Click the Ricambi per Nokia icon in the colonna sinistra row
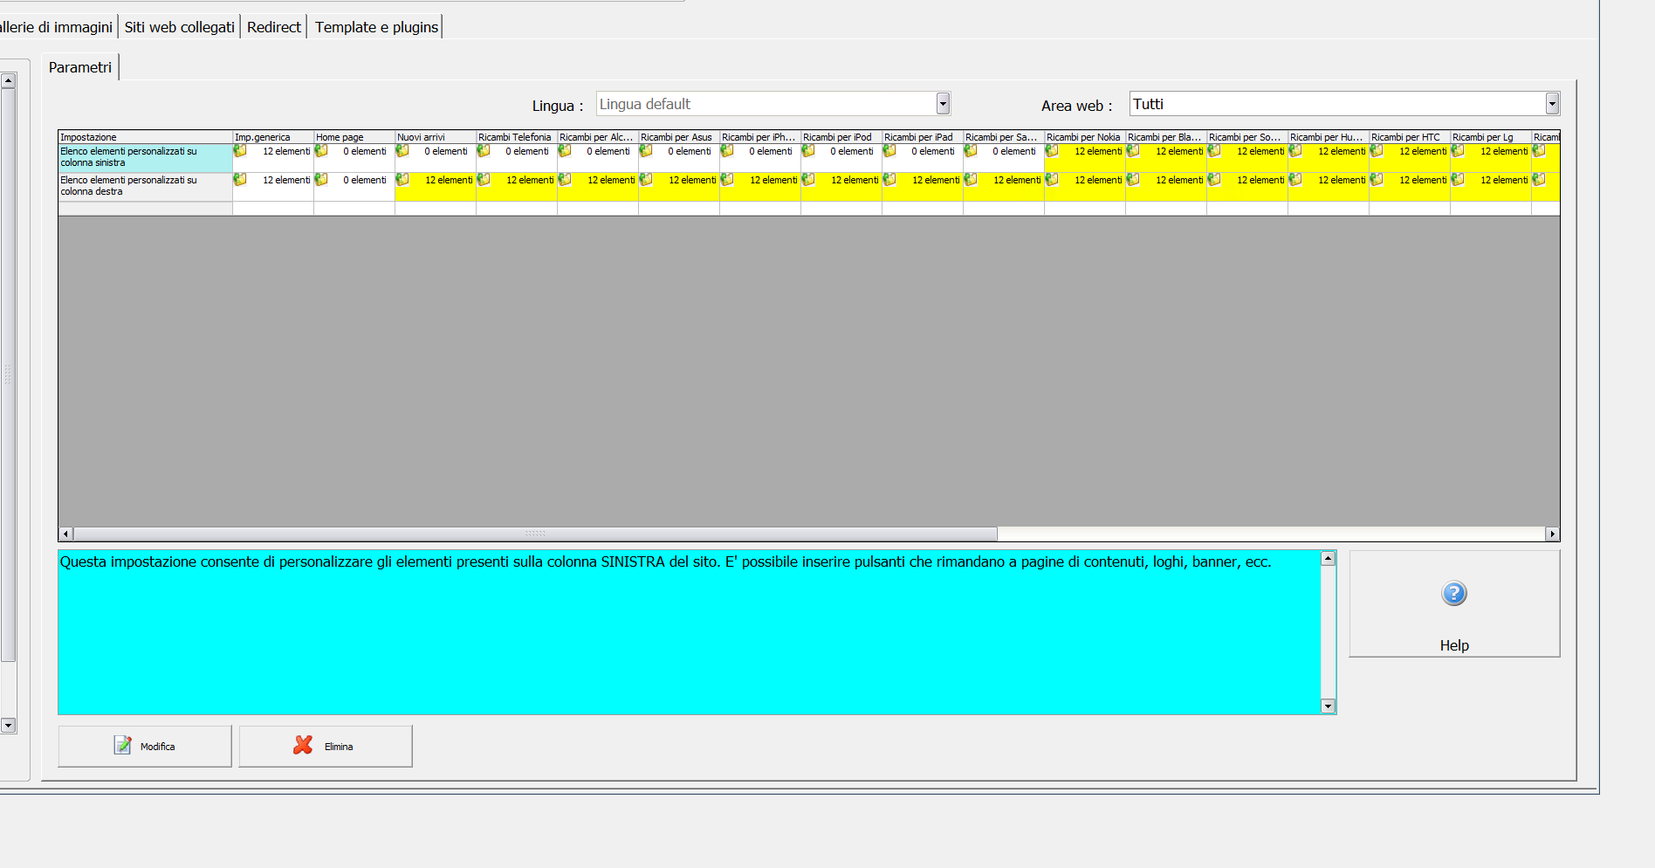 1052,151
